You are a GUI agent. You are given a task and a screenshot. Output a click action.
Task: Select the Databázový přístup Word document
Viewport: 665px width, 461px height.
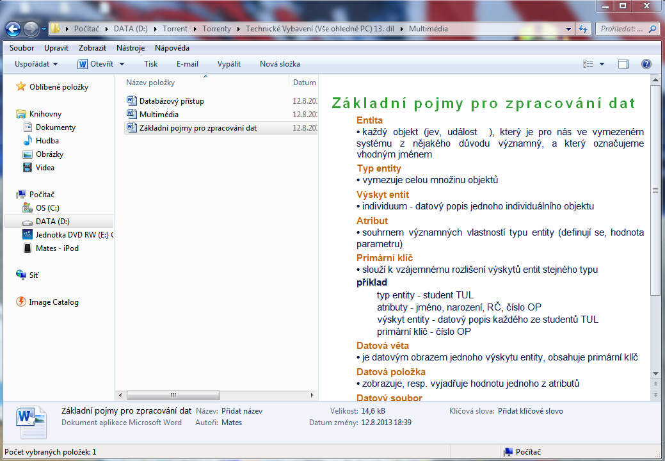(x=172, y=101)
